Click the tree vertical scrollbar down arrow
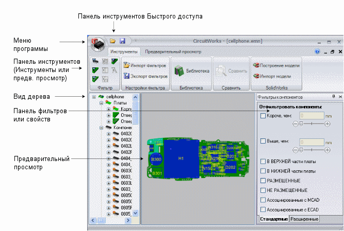Screen dimensions: 344x231 135,213
